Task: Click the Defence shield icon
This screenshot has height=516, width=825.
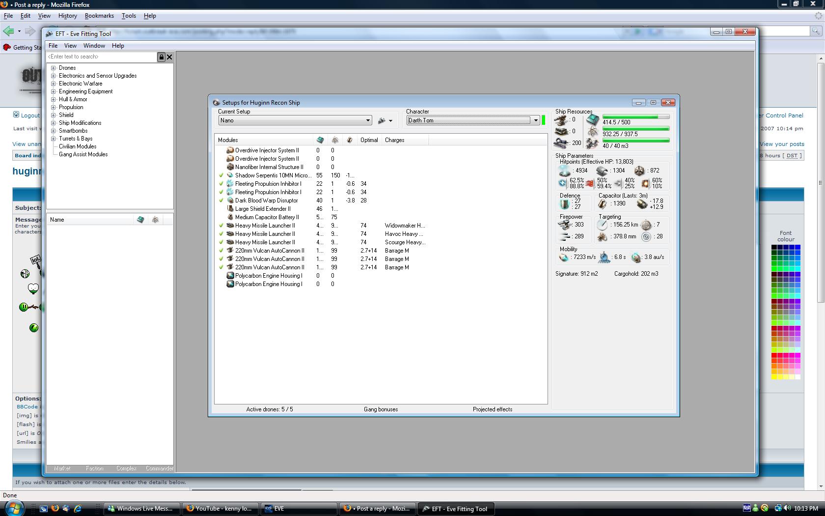Action: pos(565,203)
